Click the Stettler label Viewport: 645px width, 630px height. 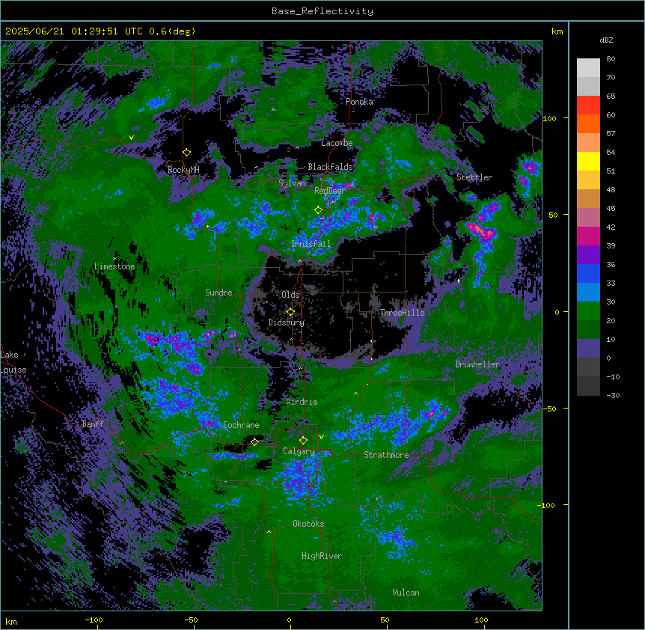pos(474,177)
